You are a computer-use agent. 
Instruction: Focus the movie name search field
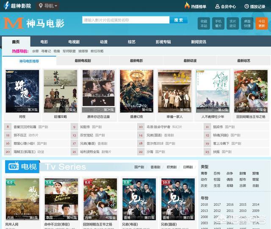point(126,20)
